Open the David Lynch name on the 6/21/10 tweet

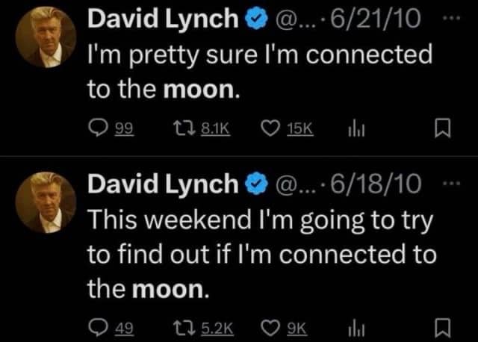click(163, 19)
